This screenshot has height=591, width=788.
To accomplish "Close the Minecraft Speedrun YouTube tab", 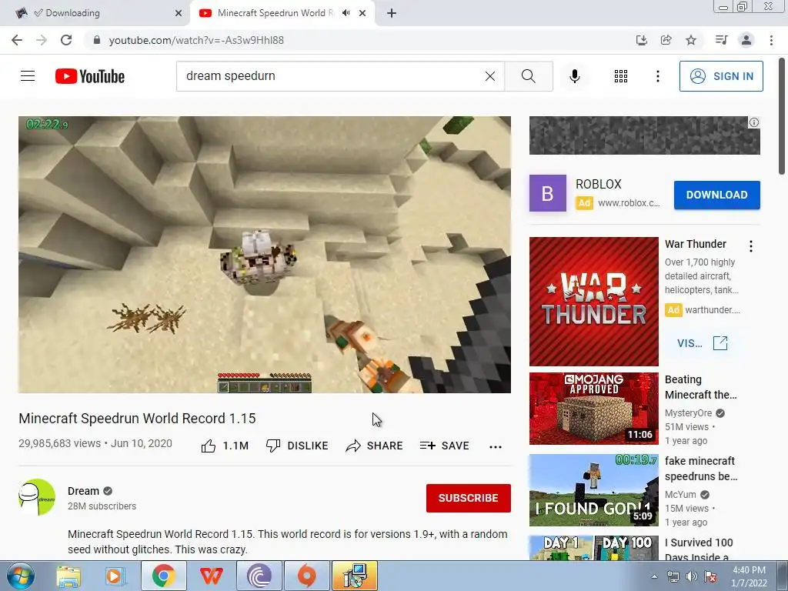I will [x=362, y=13].
